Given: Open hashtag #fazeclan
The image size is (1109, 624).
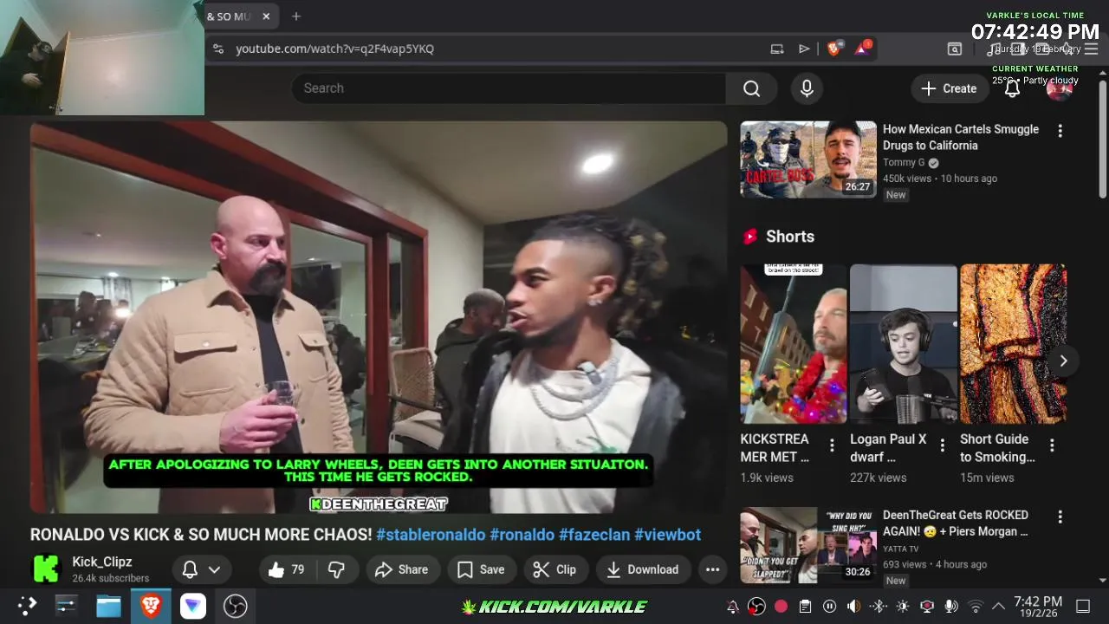Looking at the screenshot, I should point(594,535).
